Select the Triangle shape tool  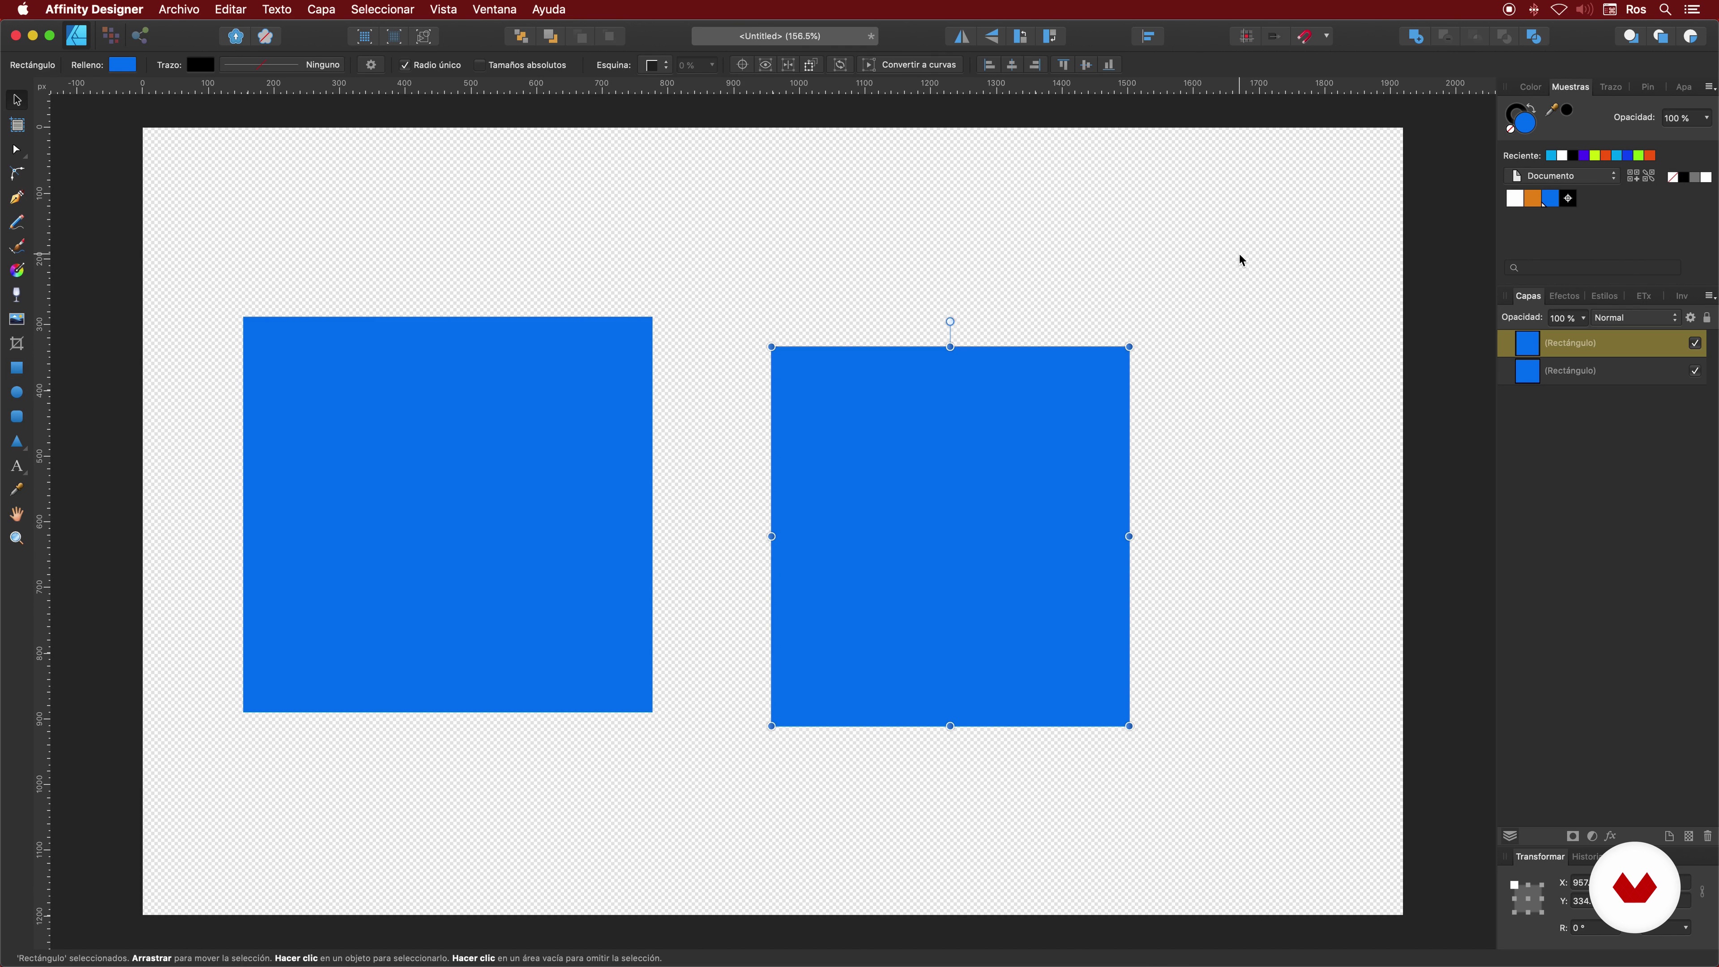[17, 441]
